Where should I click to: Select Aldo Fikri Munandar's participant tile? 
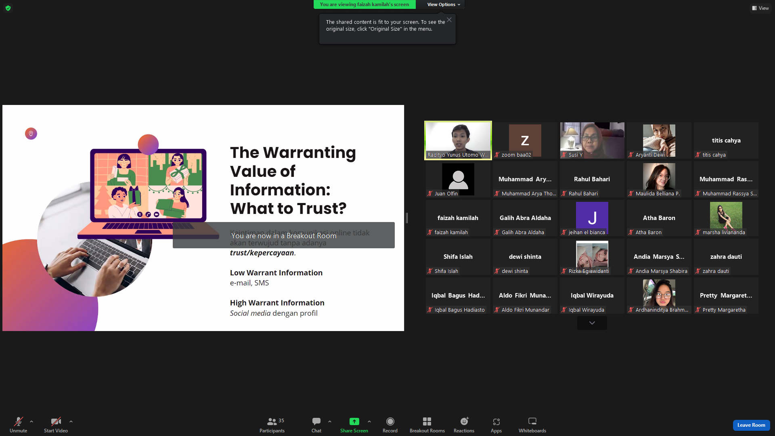[525, 296]
